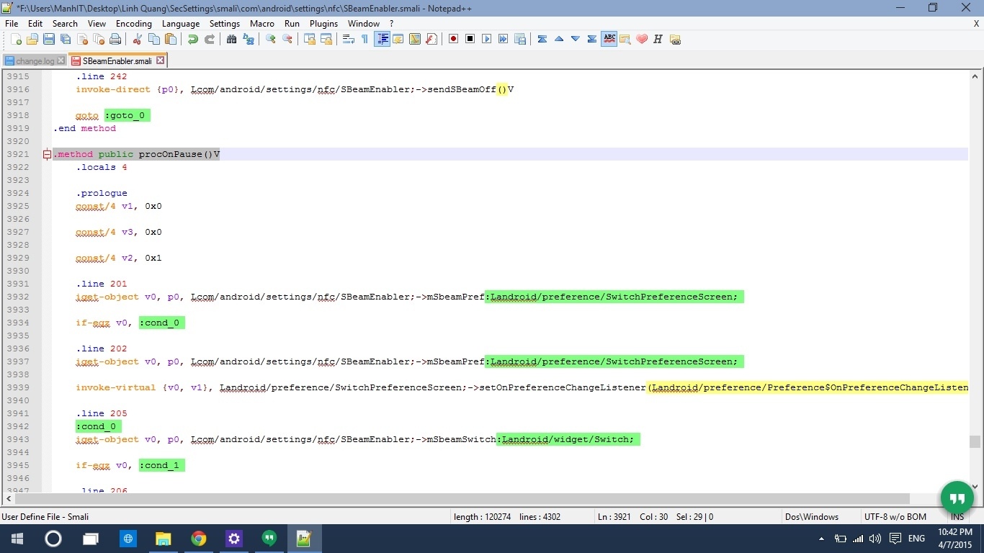The height and width of the screenshot is (553, 984).
Task: Print the document using toolbar icon
Action: (x=115, y=39)
